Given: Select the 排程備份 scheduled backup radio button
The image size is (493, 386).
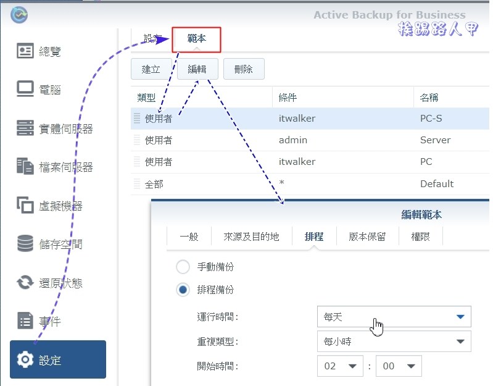Looking at the screenshot, I should pos(183,290).
